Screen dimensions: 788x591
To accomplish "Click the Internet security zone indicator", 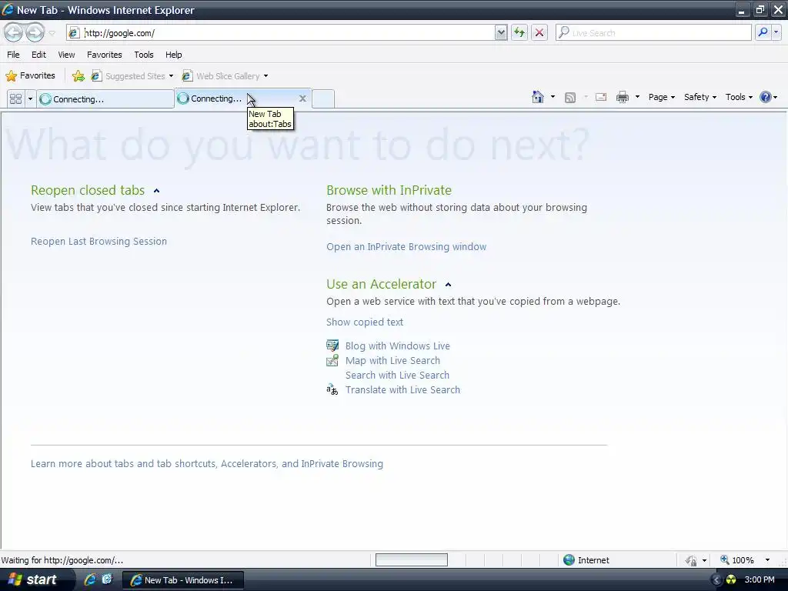I will coord(586,560).
